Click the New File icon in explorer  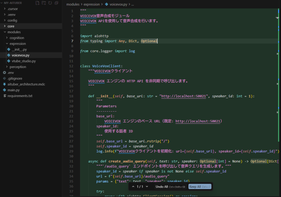point(38,3)
